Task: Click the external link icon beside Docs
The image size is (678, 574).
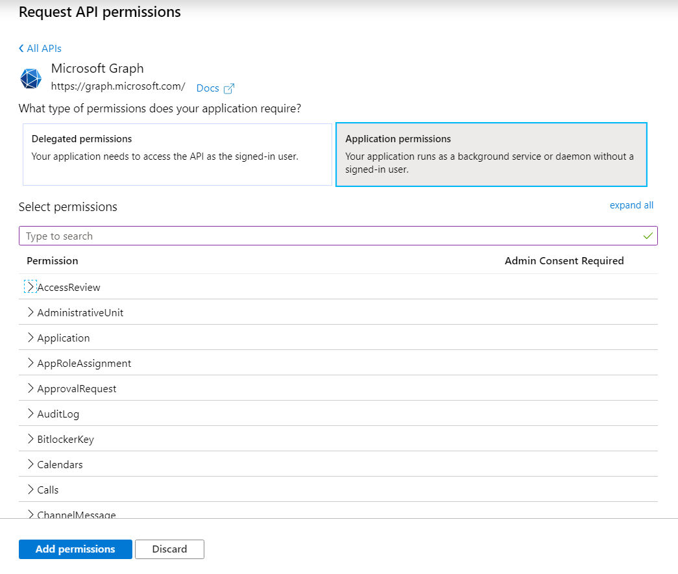Action: [228, 88]
